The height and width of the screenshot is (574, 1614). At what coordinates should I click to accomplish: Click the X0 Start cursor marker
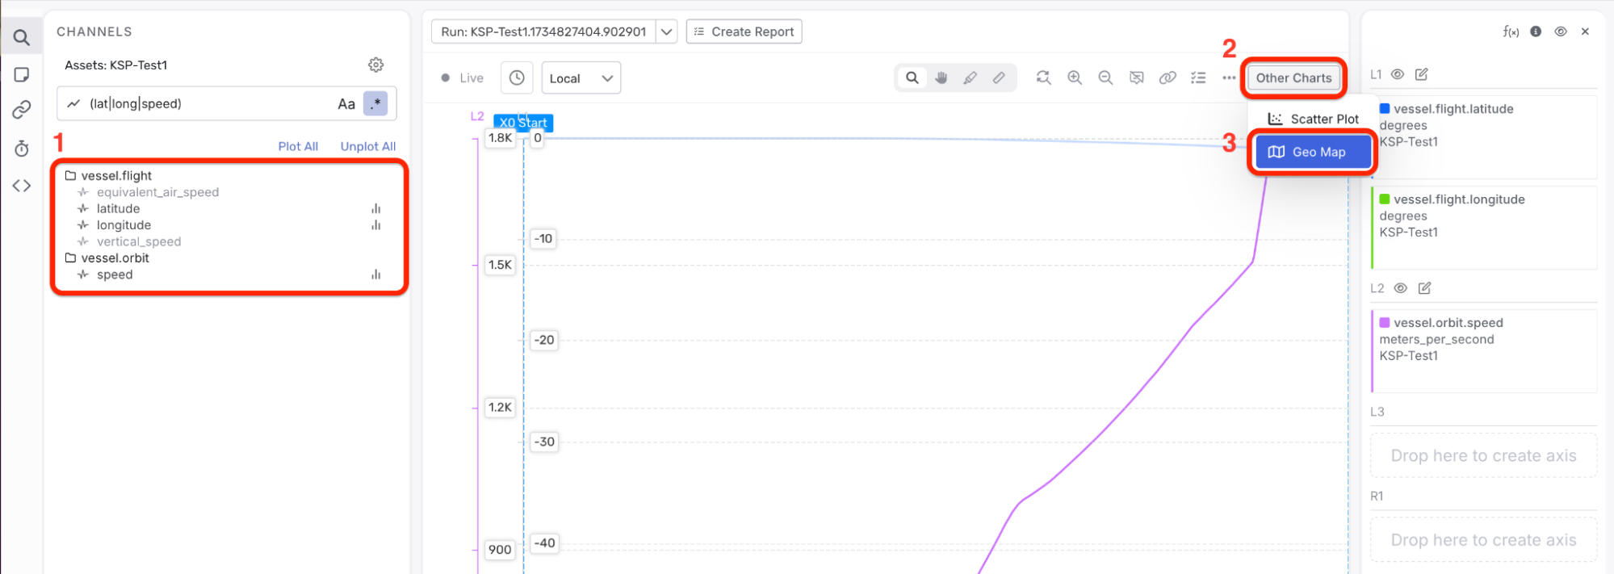pos(523,123)
